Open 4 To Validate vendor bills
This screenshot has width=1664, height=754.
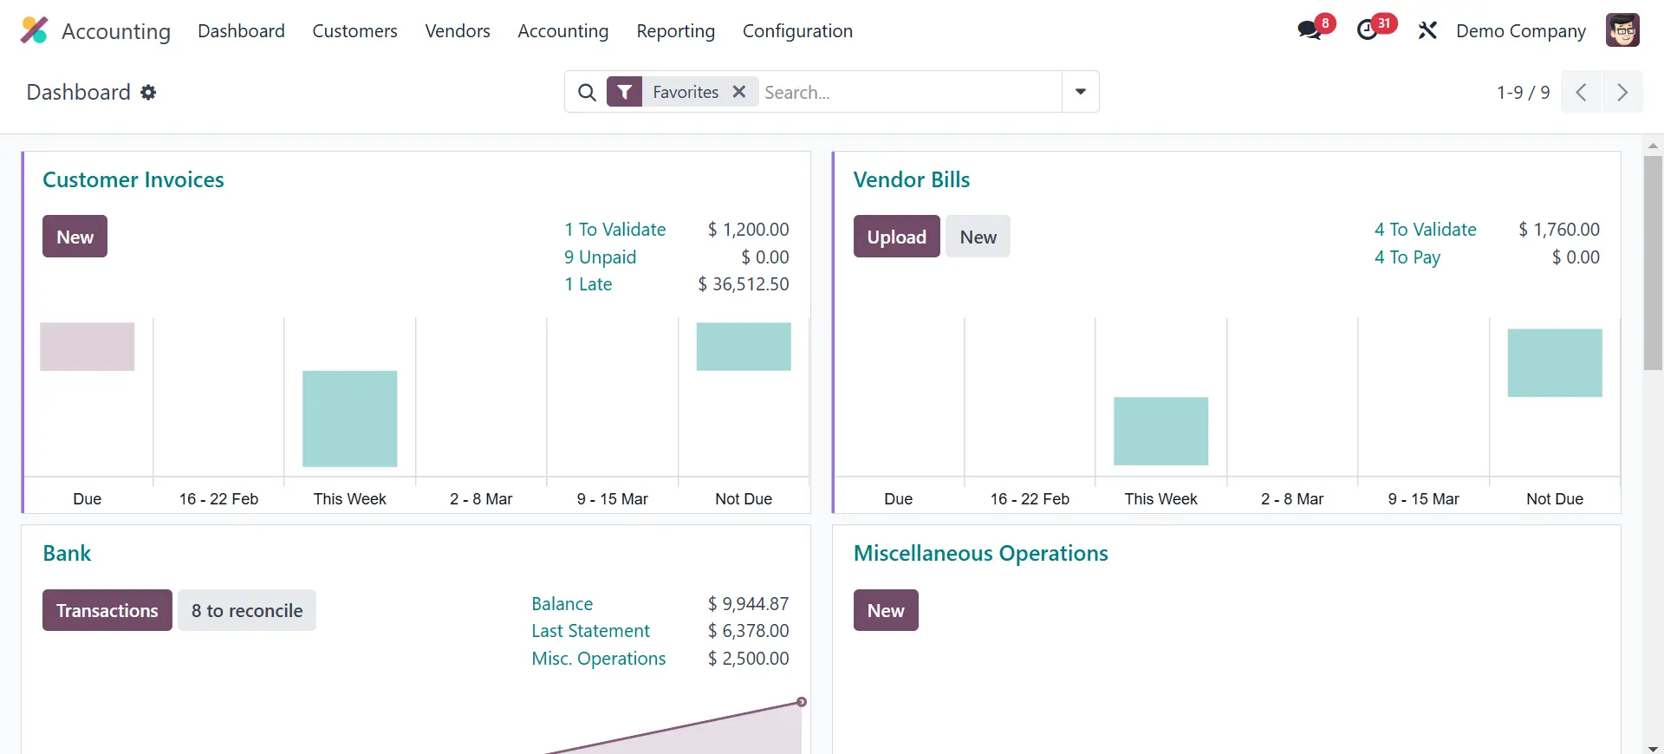pos(1426,229)
